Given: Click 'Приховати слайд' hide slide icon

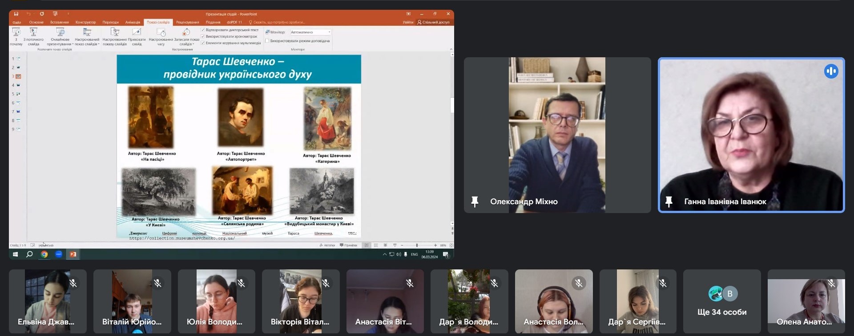Looking at the screenshot, I should tap(137, 32).
